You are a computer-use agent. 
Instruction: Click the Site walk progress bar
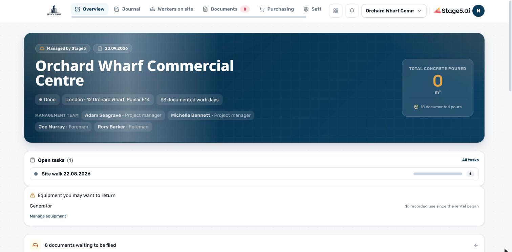438,174
